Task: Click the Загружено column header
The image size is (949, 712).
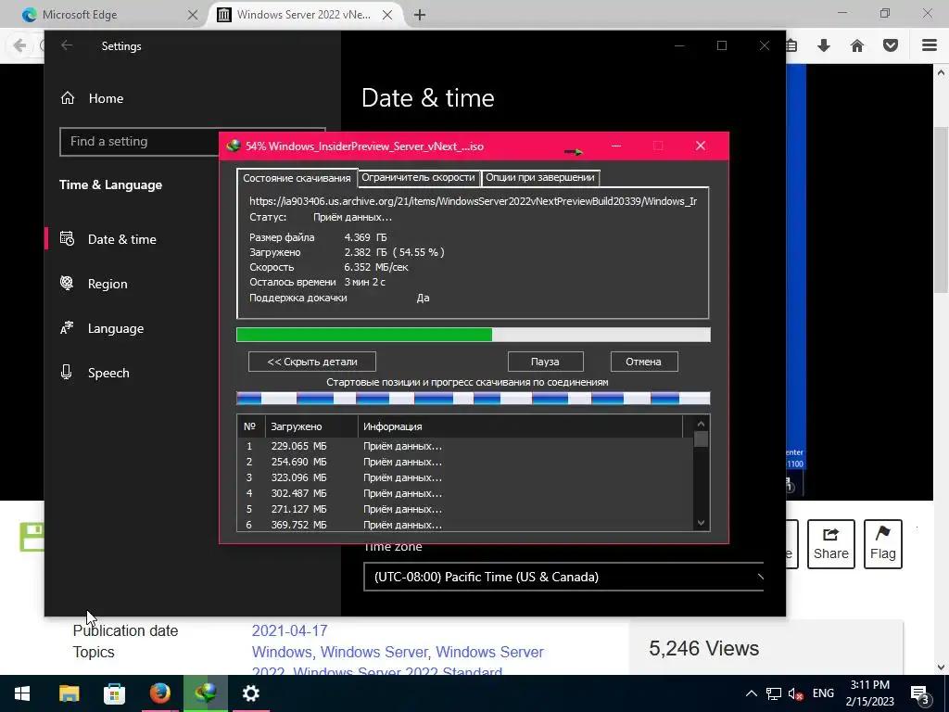Action: coord(311,426)
